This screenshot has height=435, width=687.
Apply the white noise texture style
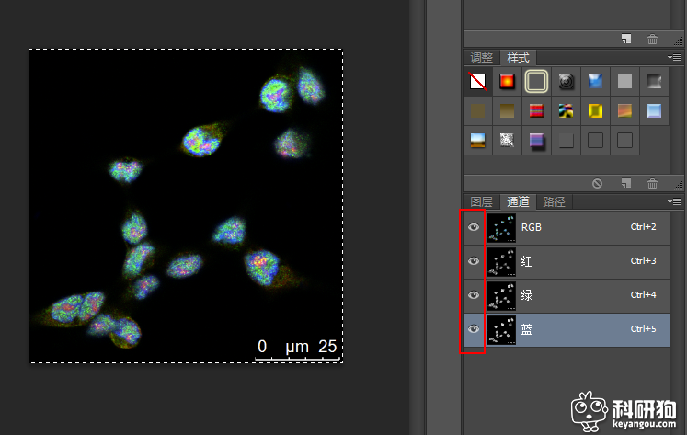pyautogui.click(x=507, y=140)
